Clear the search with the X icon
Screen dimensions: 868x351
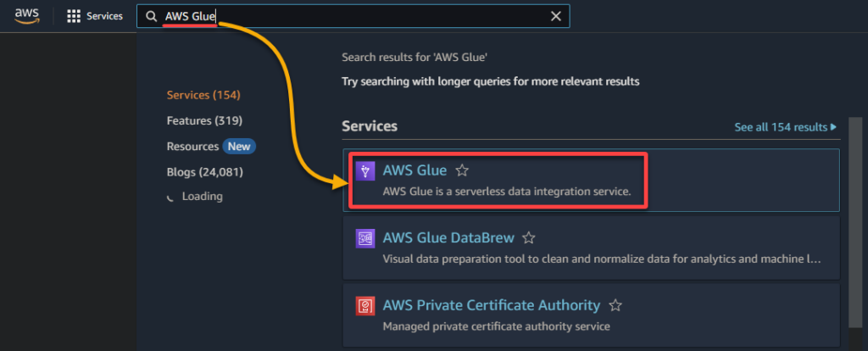pos(556,16)
